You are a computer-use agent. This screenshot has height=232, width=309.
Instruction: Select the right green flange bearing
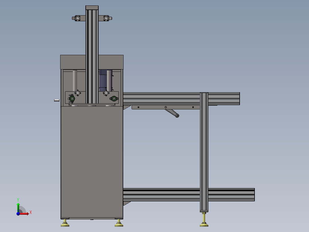[114, 98]
